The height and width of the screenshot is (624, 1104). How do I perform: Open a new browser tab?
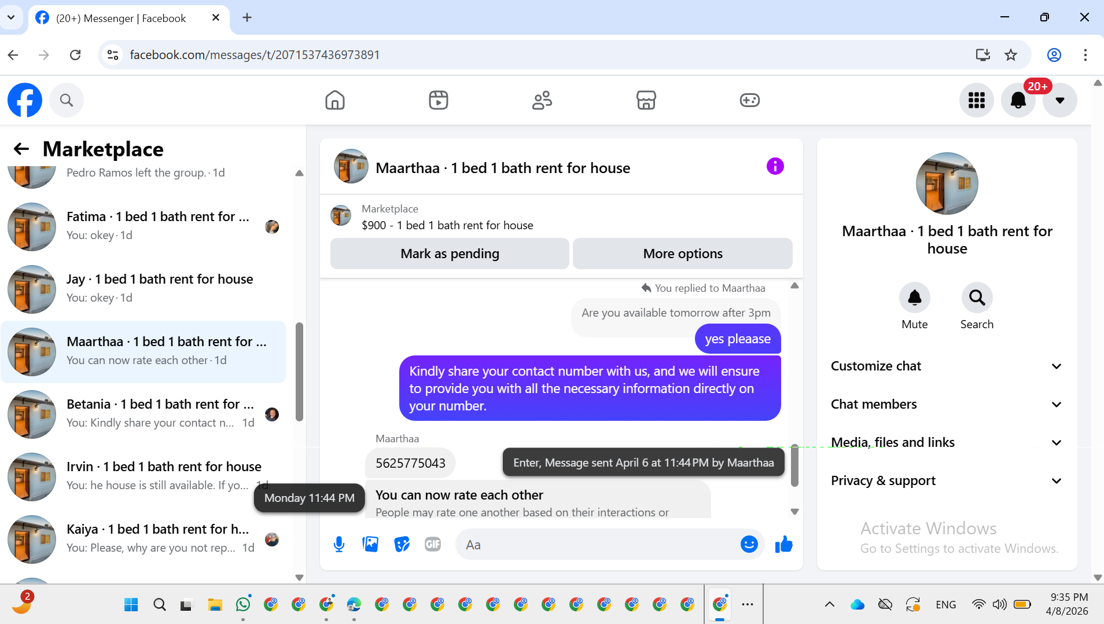tap(247, 18)
